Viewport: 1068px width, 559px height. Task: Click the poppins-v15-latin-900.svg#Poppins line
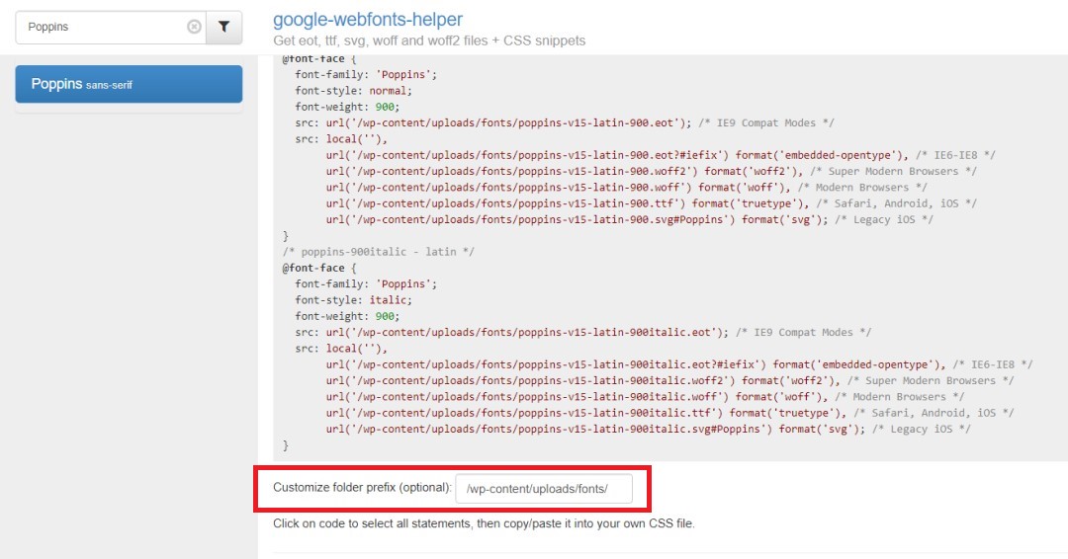tap(629, 219)
